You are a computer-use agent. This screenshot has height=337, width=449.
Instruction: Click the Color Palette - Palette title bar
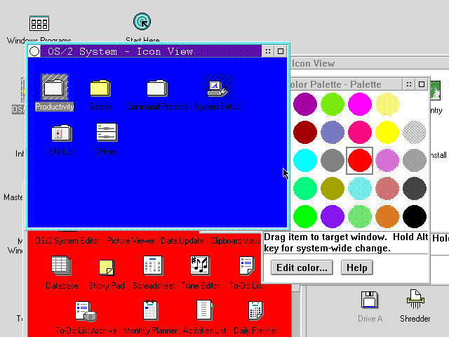pyautogui.click(x=347, y=84)
